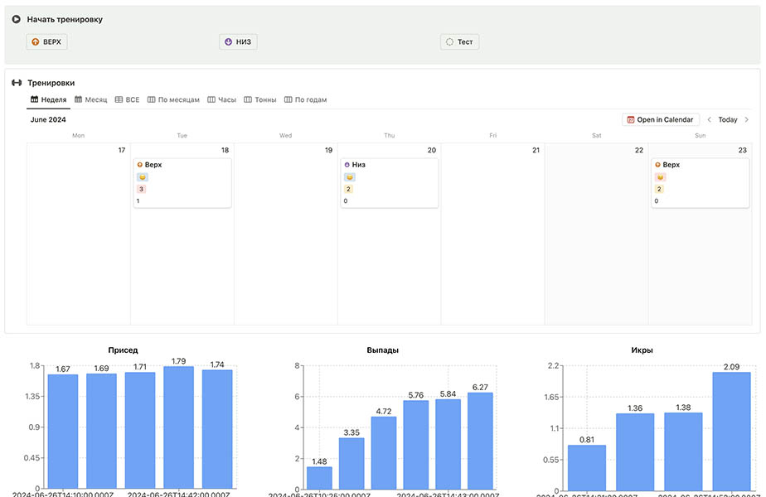Image resolution: width=766 pixels, height=497 pixels.
Task: Go to next week with right chevron
Action: [746, 120]
